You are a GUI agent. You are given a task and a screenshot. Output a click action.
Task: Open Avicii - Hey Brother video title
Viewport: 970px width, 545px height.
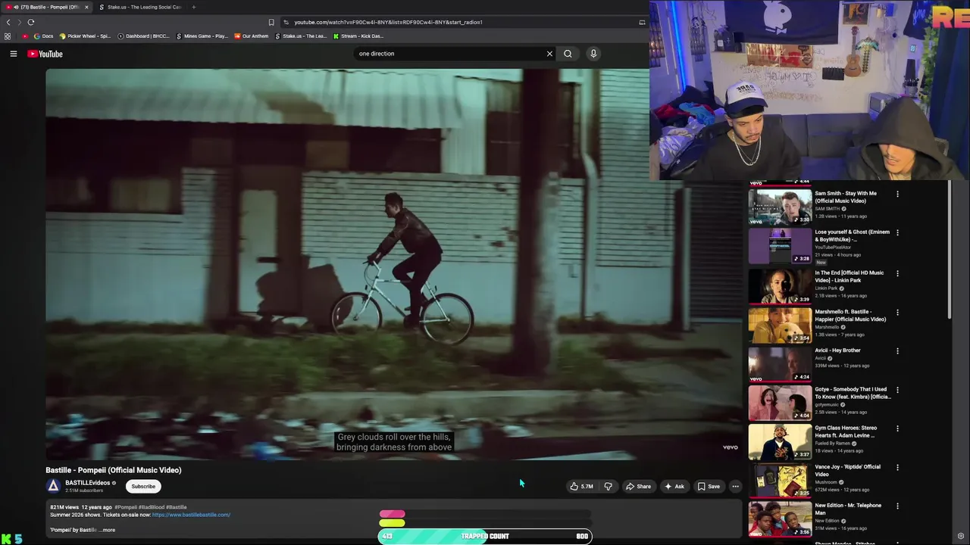(838, 350)
